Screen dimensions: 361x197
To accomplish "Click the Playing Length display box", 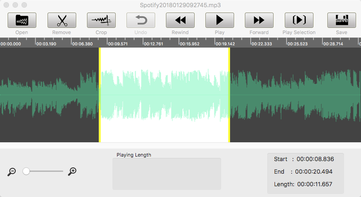I will tap(166, 174).
